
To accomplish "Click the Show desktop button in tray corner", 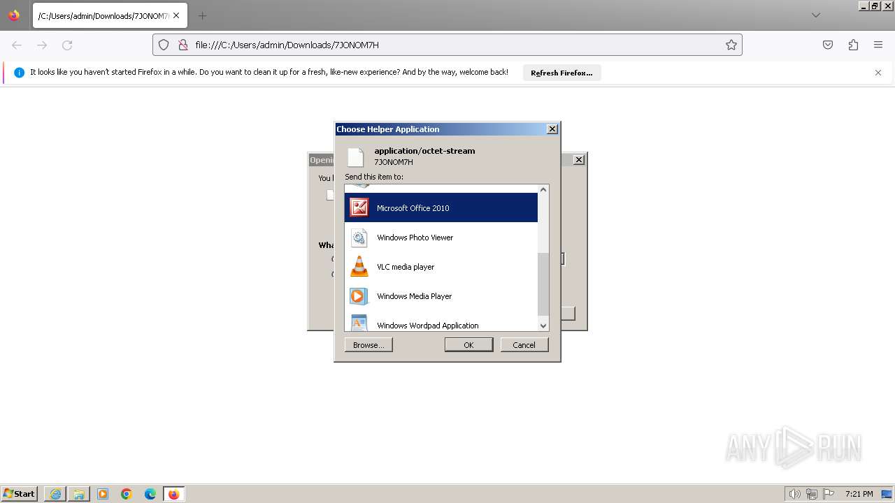I will [x=888, y=494].
